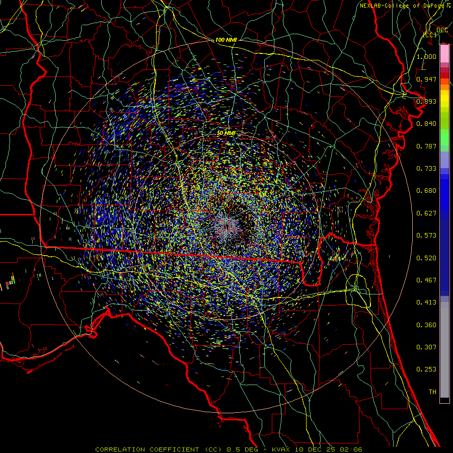Select the 0.413 scale label
Screen dimensions: 453x453
click(x=426, y=302)
